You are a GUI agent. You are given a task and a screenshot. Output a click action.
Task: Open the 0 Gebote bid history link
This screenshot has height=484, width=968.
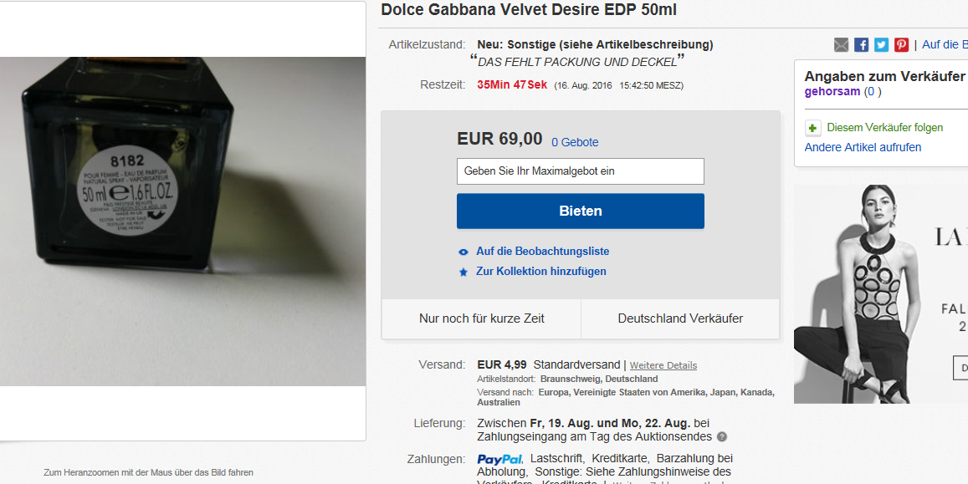pos(575,142)
